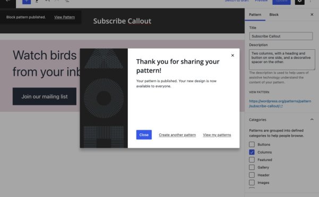Collapse the Categories panel chevron

pos(312,120)
